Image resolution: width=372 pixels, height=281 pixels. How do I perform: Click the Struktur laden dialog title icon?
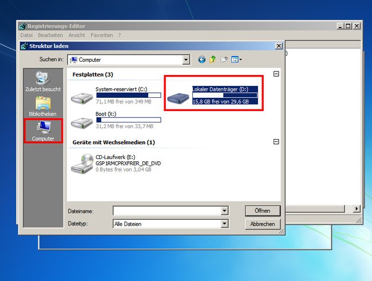pos(24,46)
